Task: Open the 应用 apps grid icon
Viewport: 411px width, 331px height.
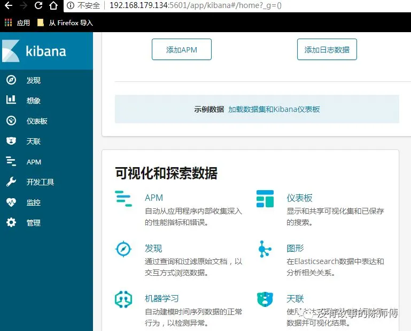Action: tap(8, 23)
